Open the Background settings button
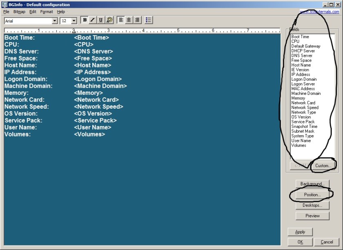 [312, 184]
